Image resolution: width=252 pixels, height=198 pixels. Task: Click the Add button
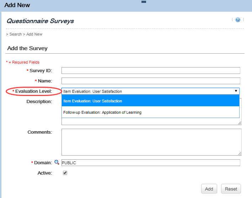[209, 189]
